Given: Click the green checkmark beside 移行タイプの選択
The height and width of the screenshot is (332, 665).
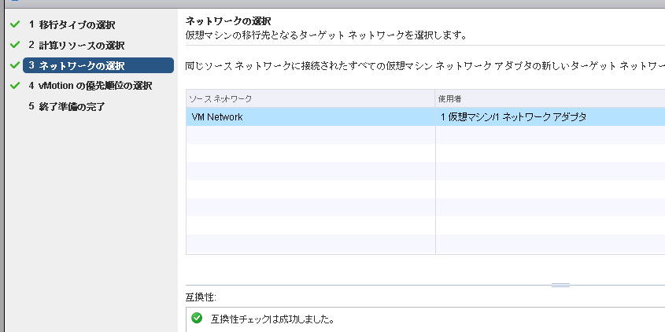Looking at the screenshot, I should [14, 24].
